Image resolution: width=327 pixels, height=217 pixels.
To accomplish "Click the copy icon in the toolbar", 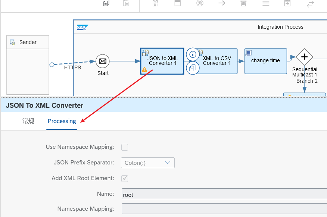I will (106, 3).
